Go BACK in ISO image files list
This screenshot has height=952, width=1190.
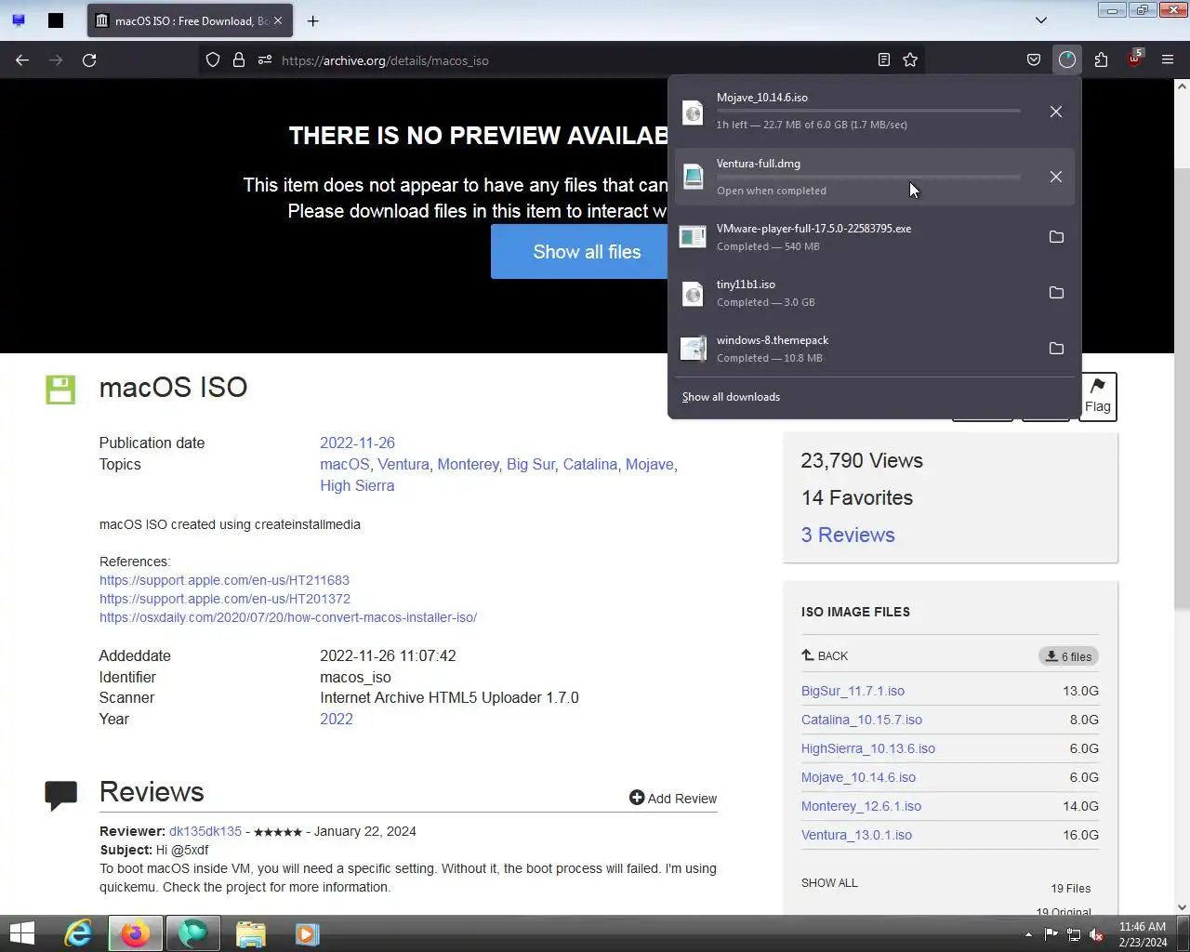tap(825, 655)
